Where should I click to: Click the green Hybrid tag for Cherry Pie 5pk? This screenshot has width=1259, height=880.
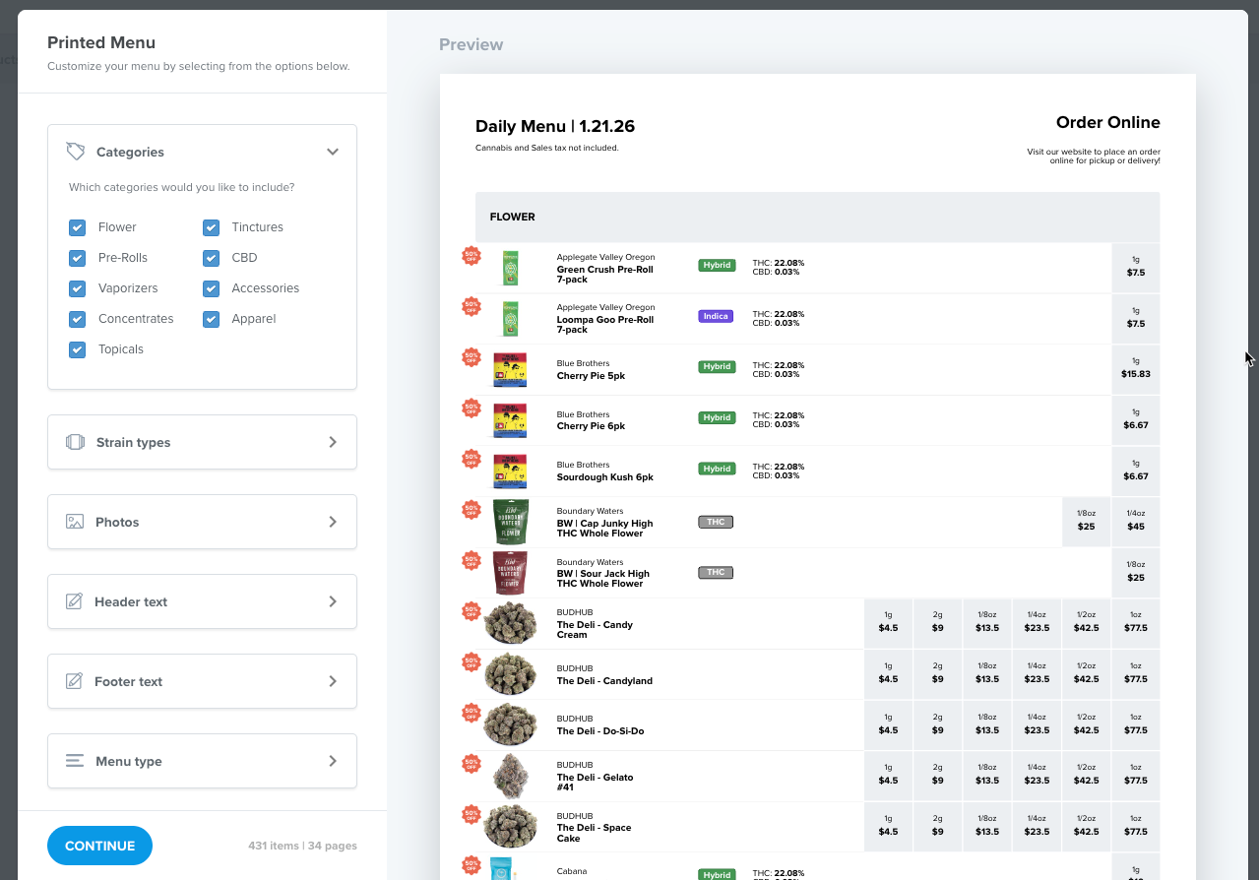[x=717, y=366]
